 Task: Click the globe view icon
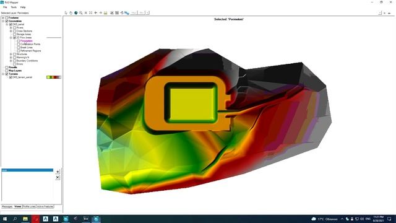(75, 12)
